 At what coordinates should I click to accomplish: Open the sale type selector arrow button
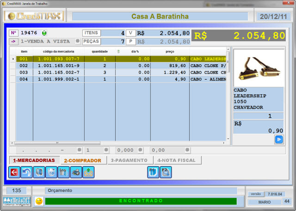pos(13,41)
